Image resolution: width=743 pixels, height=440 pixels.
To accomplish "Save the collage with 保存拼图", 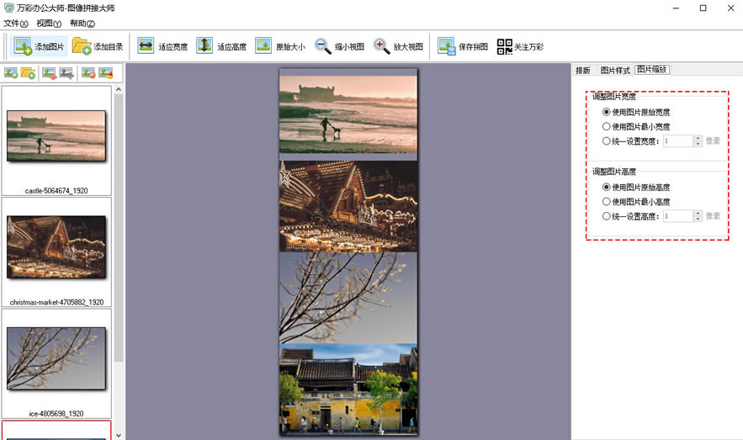I will [446, 46].
